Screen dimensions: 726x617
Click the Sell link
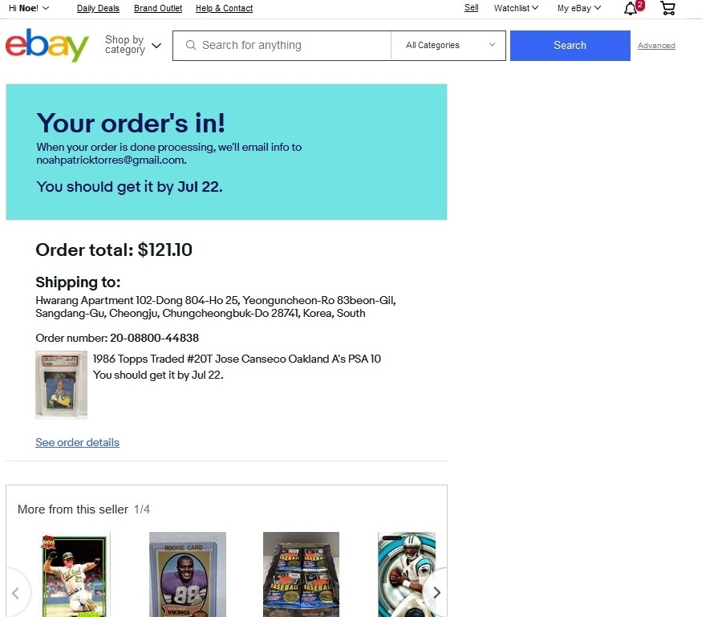[x=472, y=8]
